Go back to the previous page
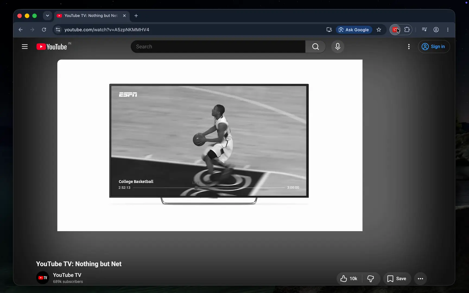Image resolution: width=469 pixels, height=293 pixels. pos(21,30)
